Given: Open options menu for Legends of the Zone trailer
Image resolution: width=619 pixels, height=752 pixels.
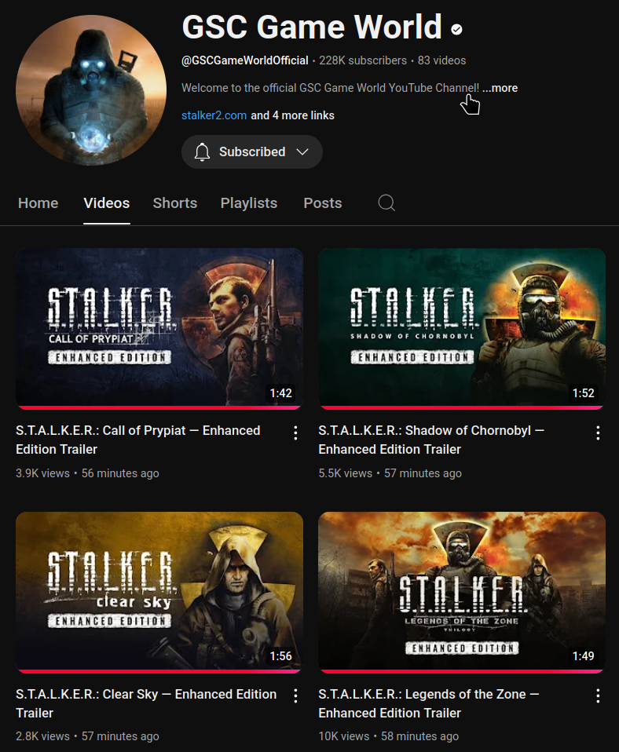Looking at the screenshot, I should click(x=598, y=696).
